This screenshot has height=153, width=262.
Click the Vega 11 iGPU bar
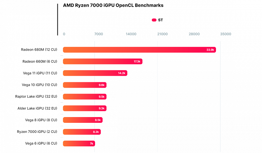point(95,73)
